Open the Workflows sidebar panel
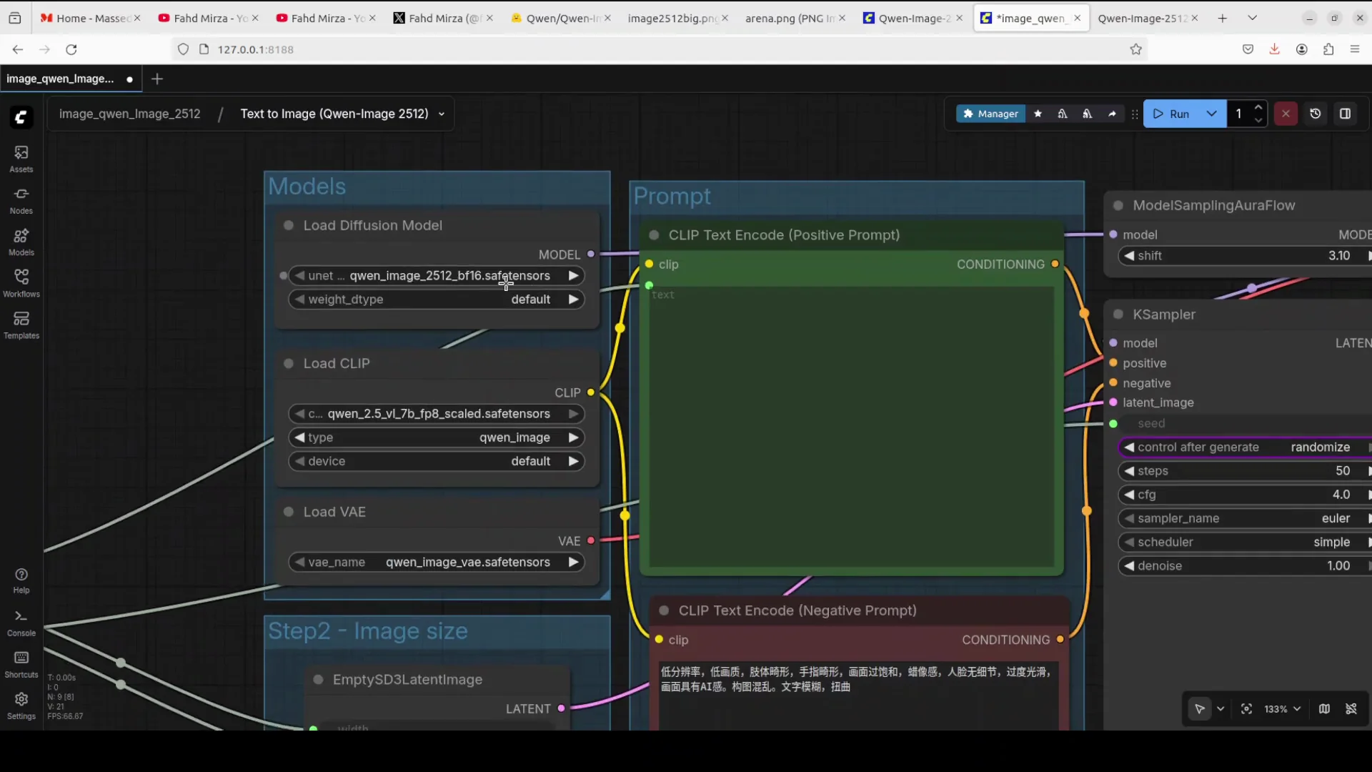 point(21,282)
